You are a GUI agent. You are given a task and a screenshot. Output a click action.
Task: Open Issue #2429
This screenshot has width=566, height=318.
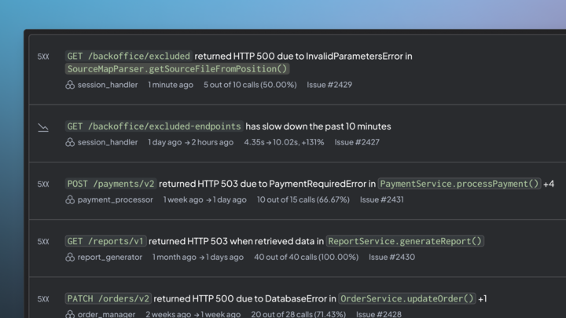click(x=329, y=85)
